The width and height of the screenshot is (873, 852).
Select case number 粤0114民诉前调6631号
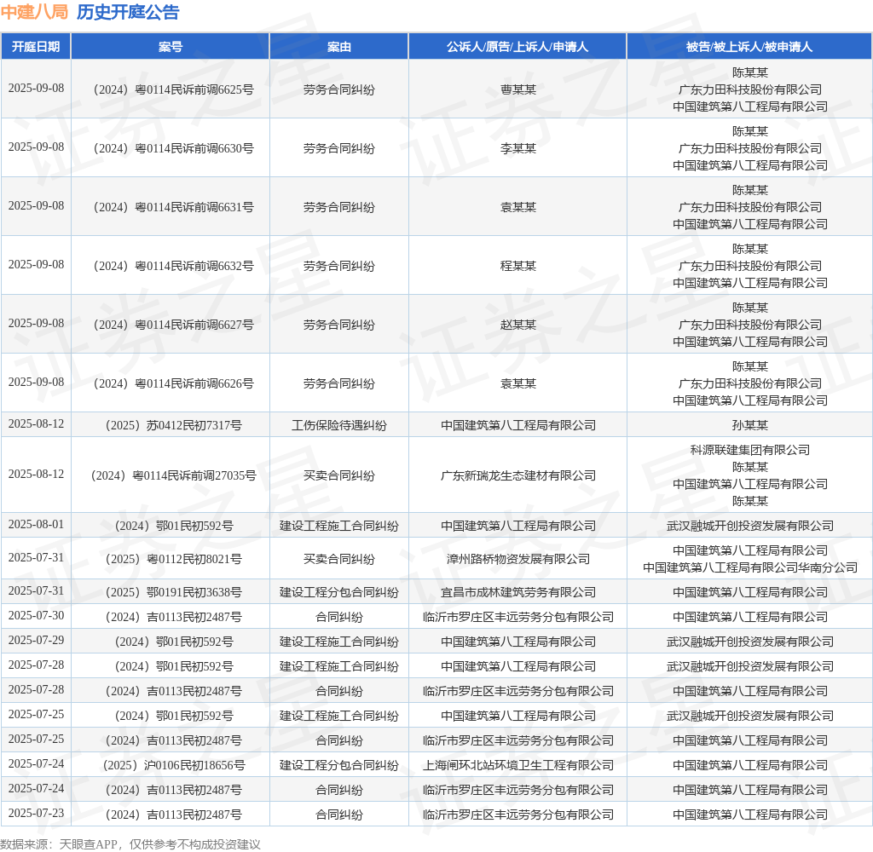(173, 208)
